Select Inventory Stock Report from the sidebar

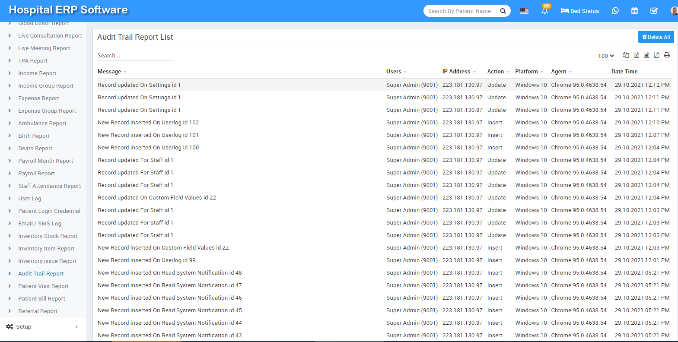[x=48, y=236]
